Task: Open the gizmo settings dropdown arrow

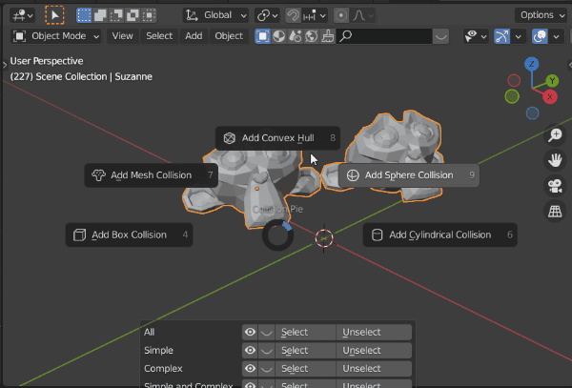Action: coord(519,36)
